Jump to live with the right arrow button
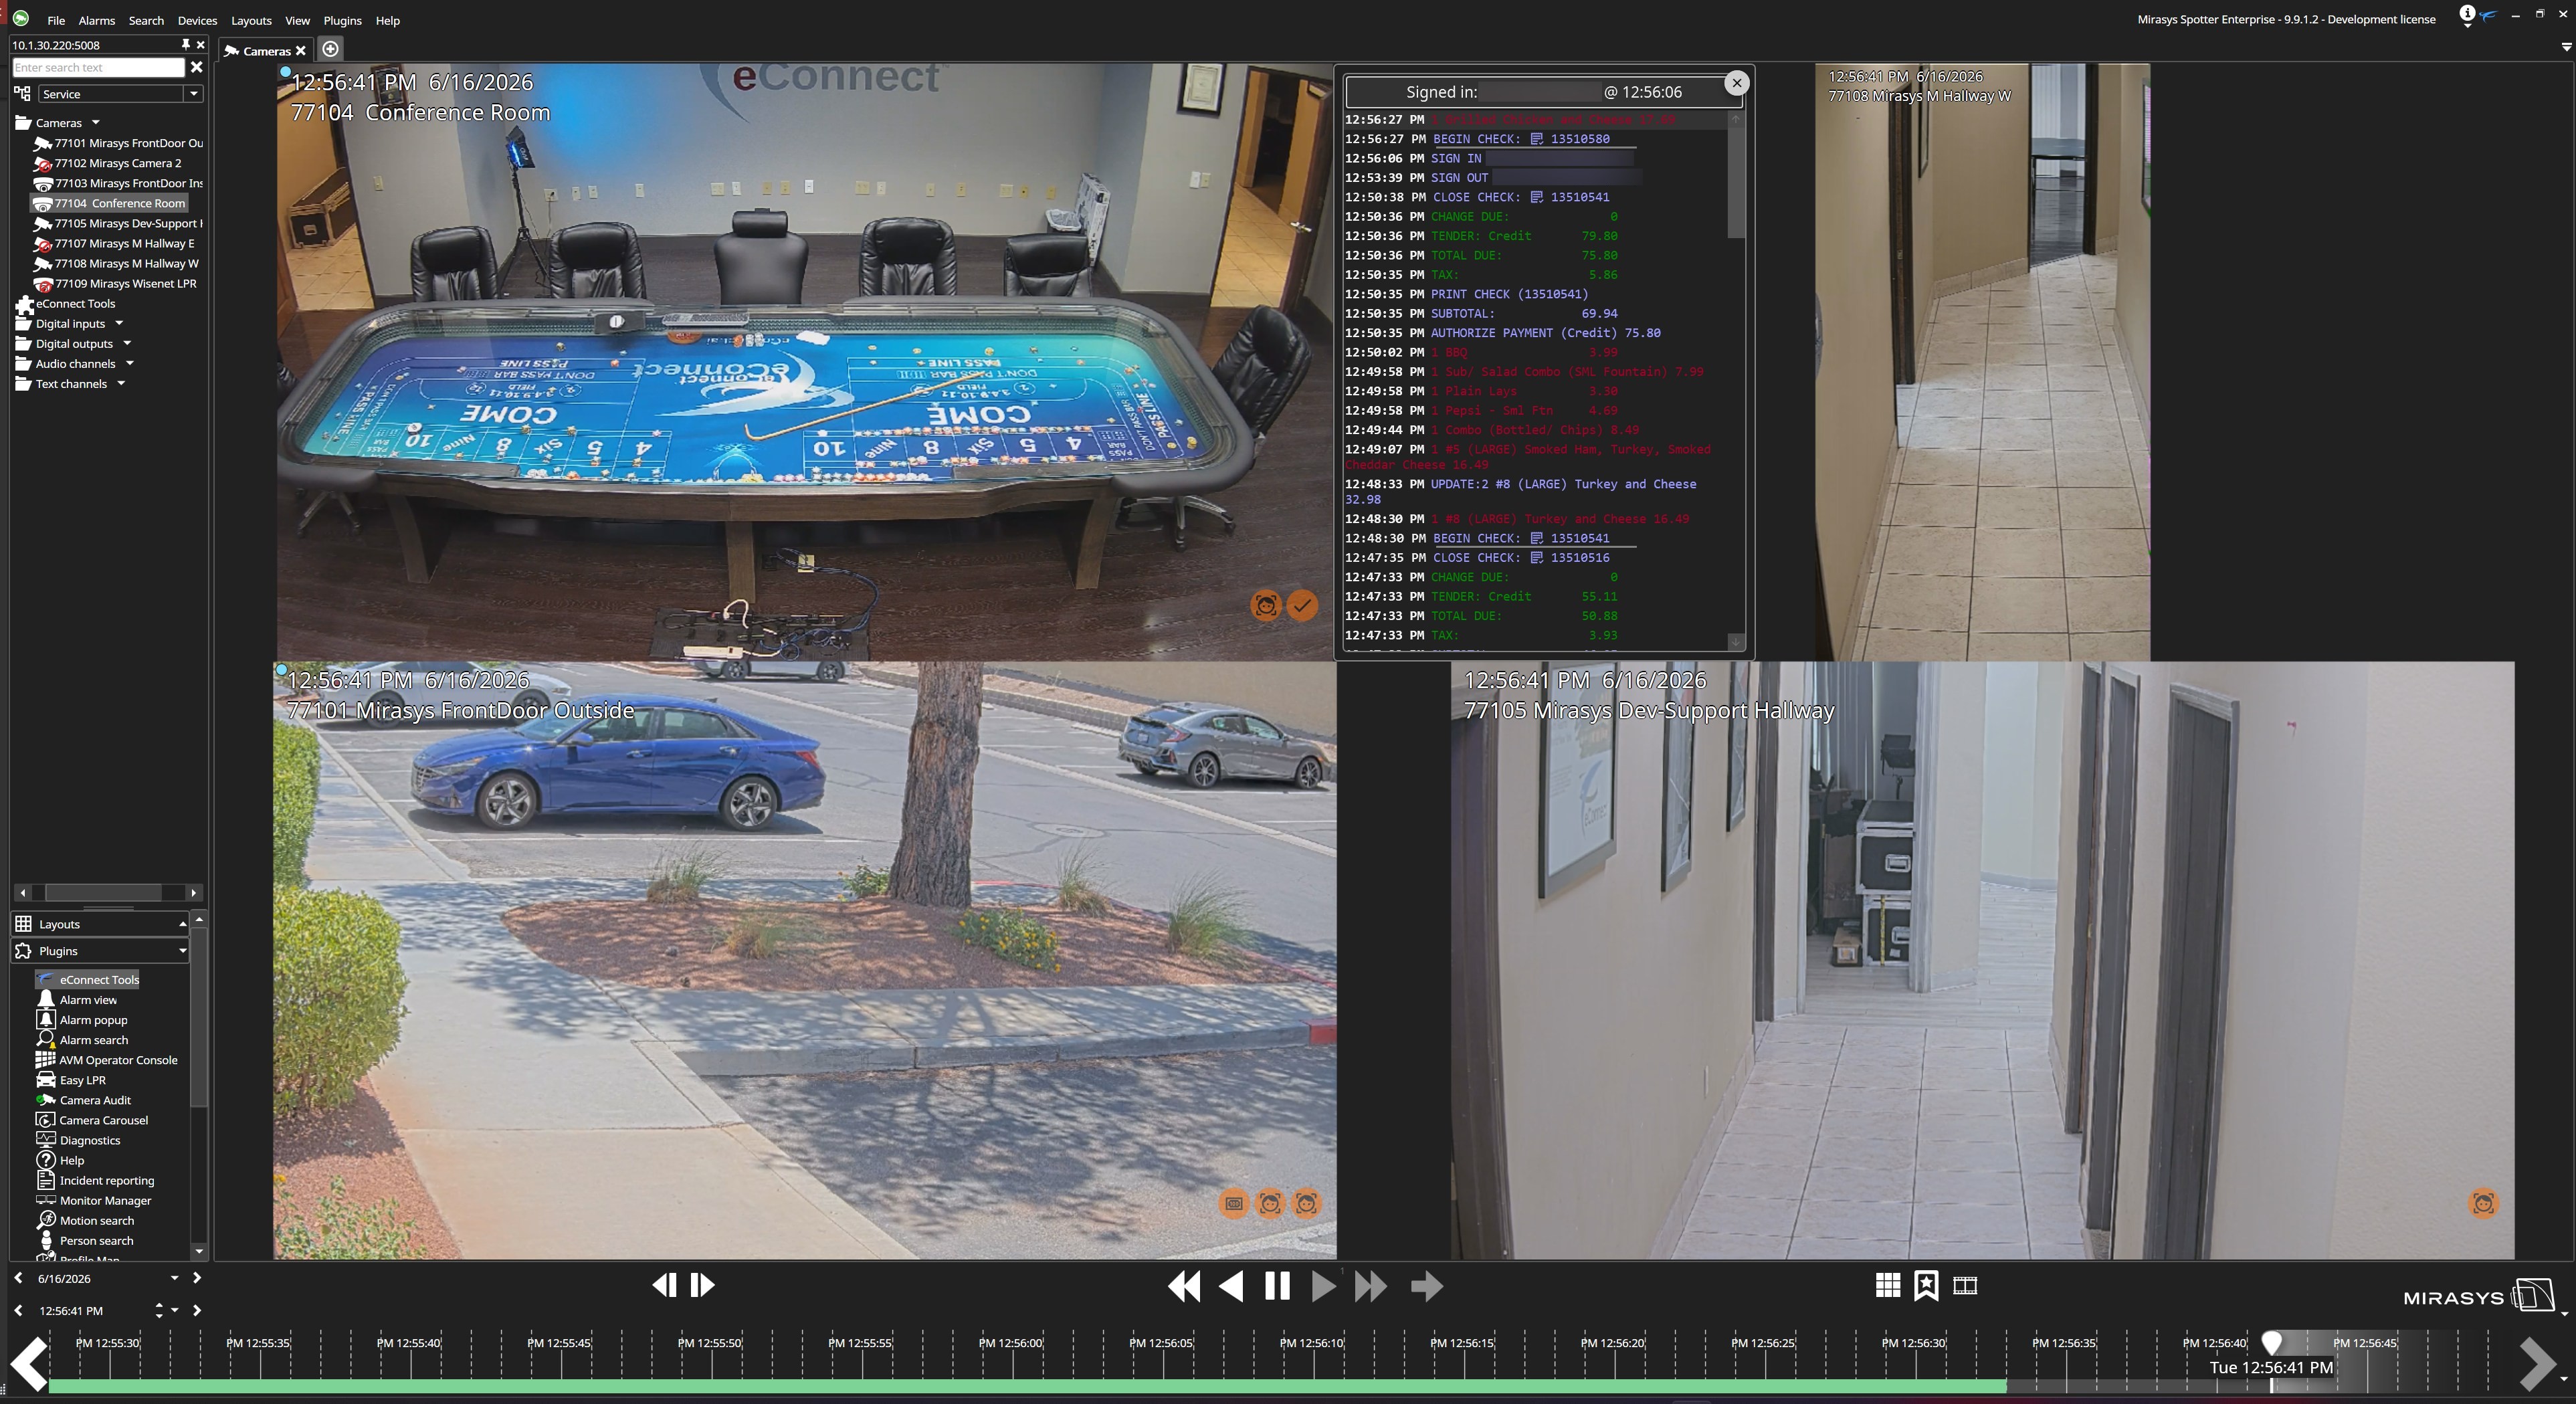Screen dimensions: 2576x1404 pyautogui.click(x=1427, y=1286)
